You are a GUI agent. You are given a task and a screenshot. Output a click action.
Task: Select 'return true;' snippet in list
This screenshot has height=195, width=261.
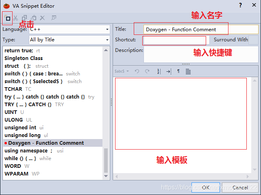coord(53,50)
